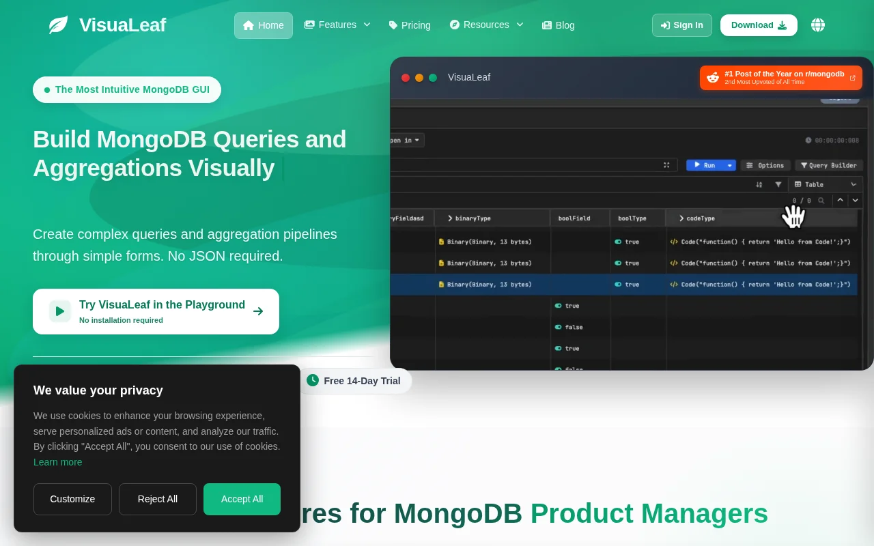Click the Sign In button
The height and width of the screenshot is (546, 874).
click(682, 25)
